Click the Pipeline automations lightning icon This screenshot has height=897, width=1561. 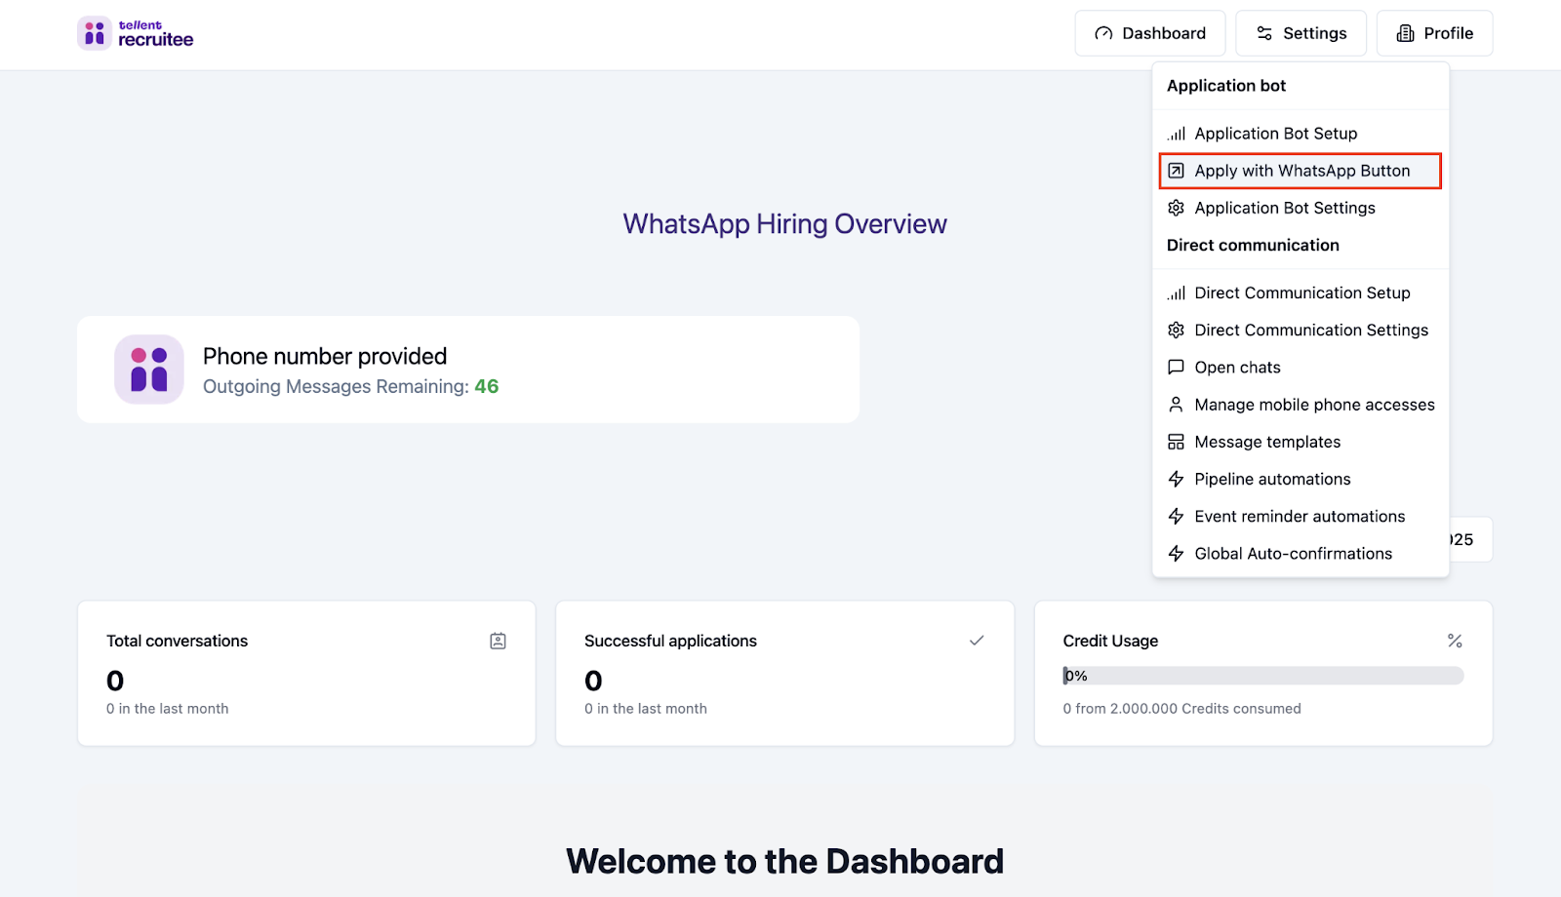[x=1176, y=479]
